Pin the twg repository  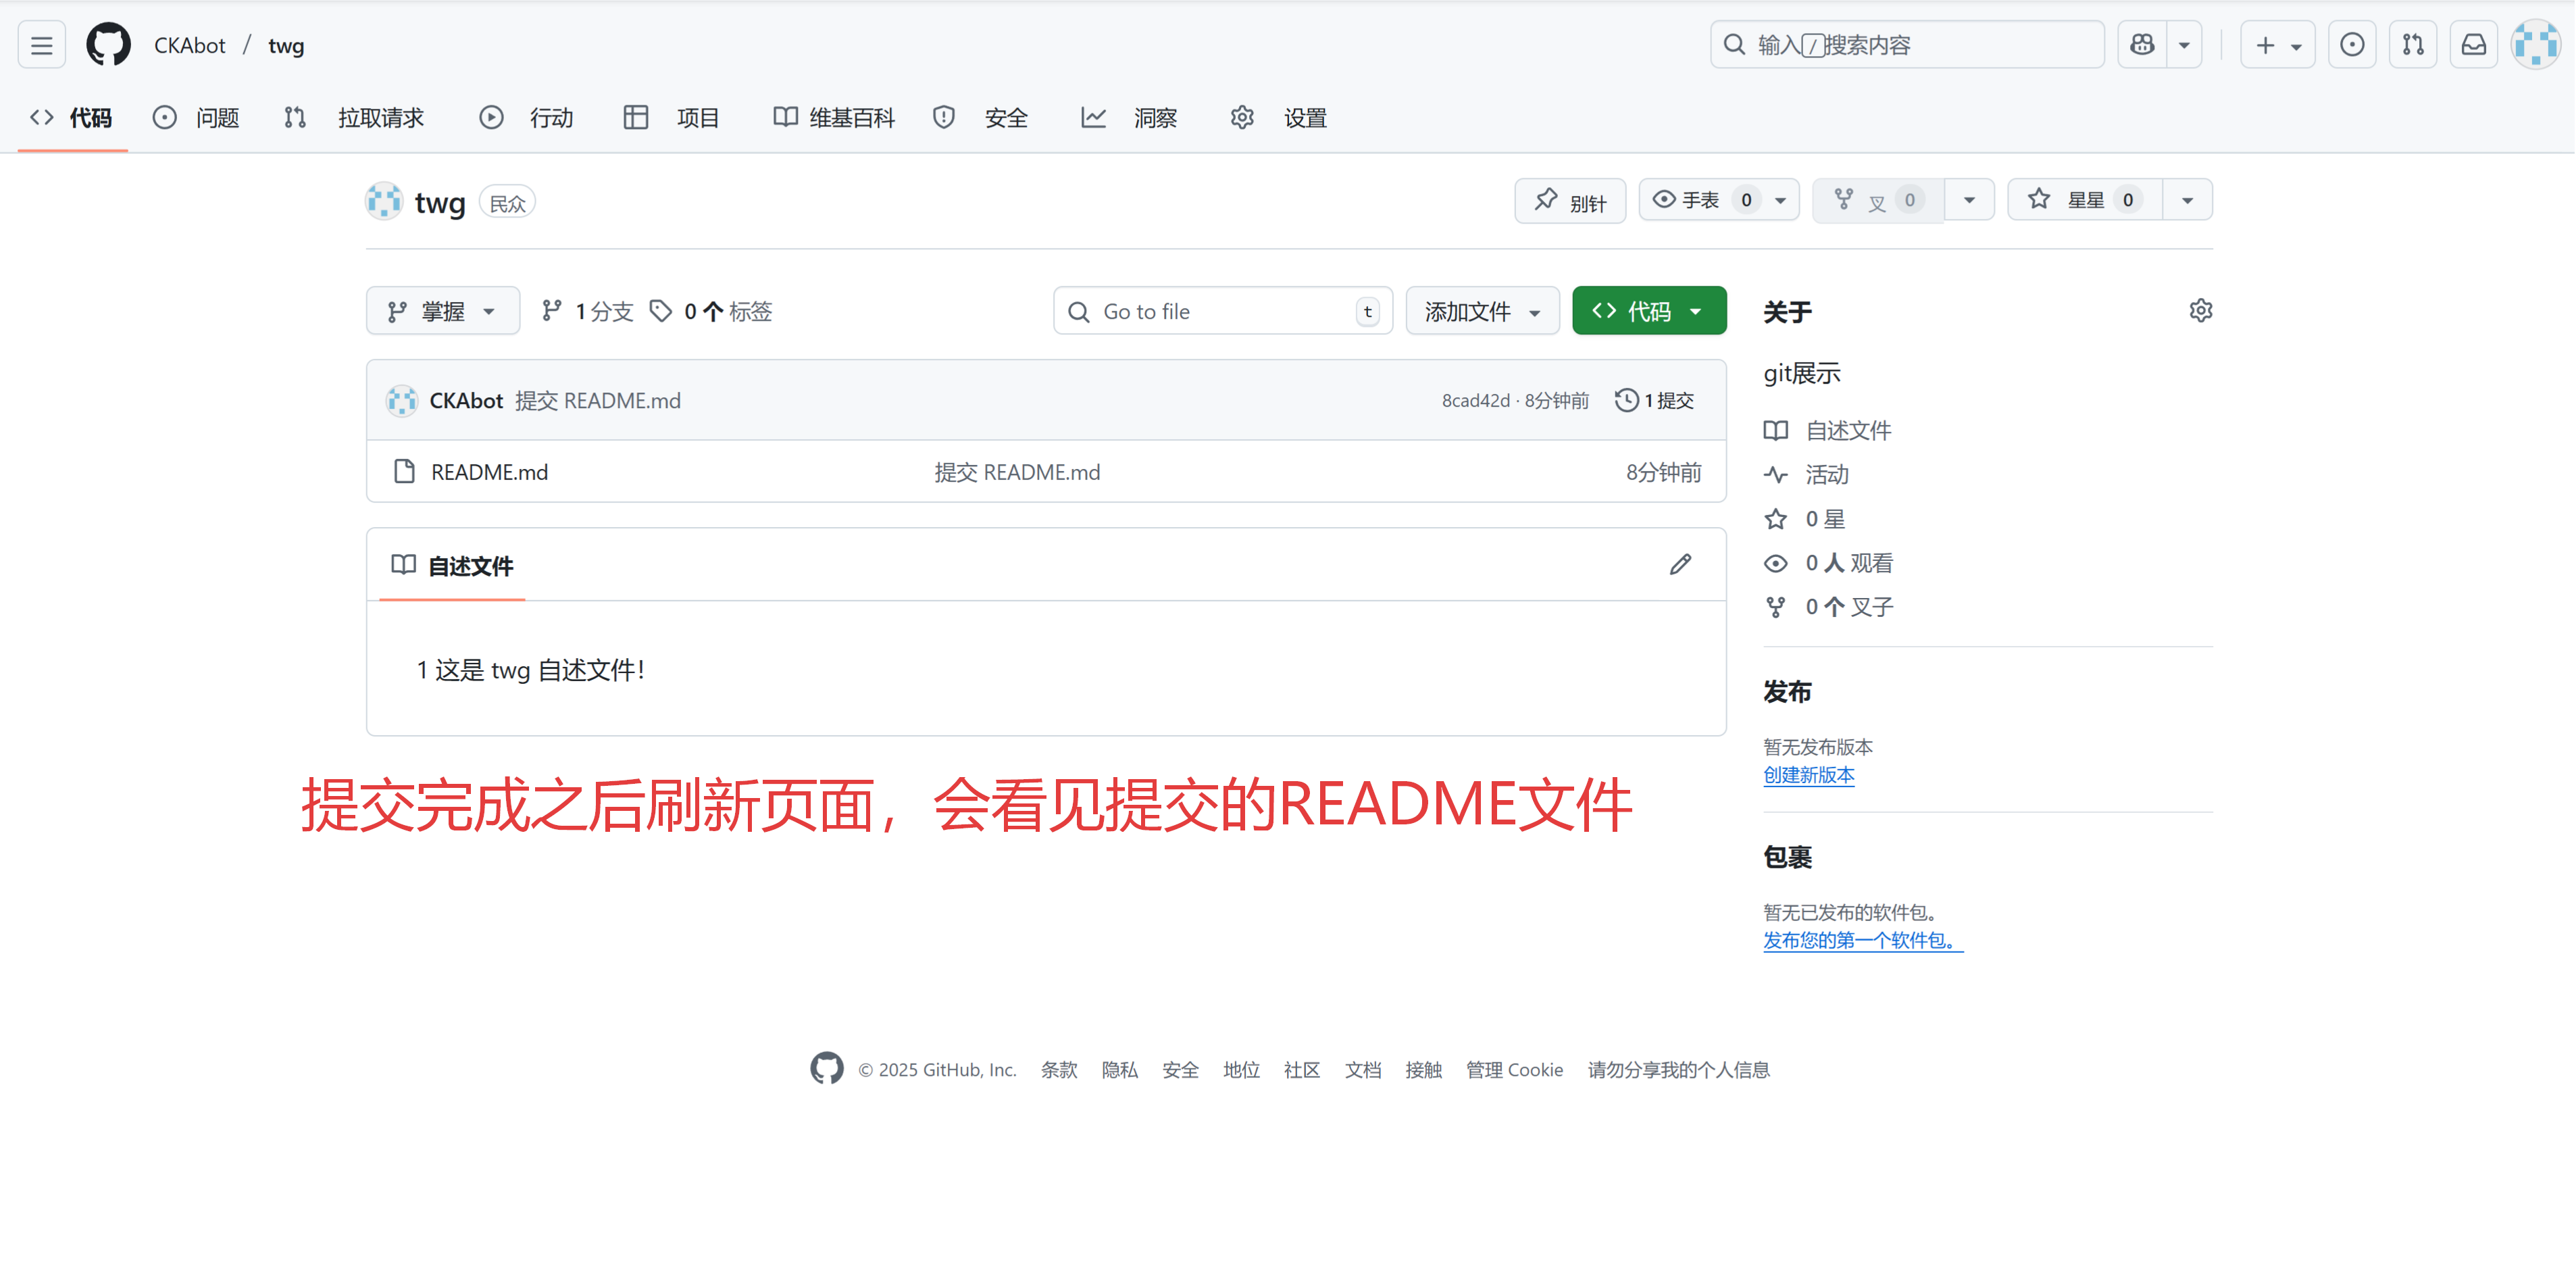pyautogui.click(x=1570, y=201)
